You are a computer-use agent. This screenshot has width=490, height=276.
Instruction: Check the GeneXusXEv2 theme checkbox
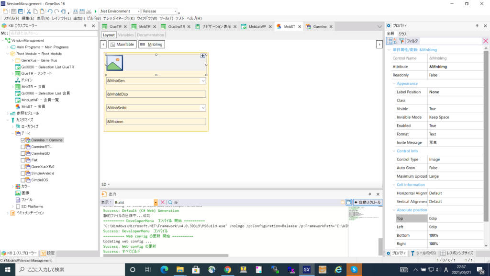23,167
